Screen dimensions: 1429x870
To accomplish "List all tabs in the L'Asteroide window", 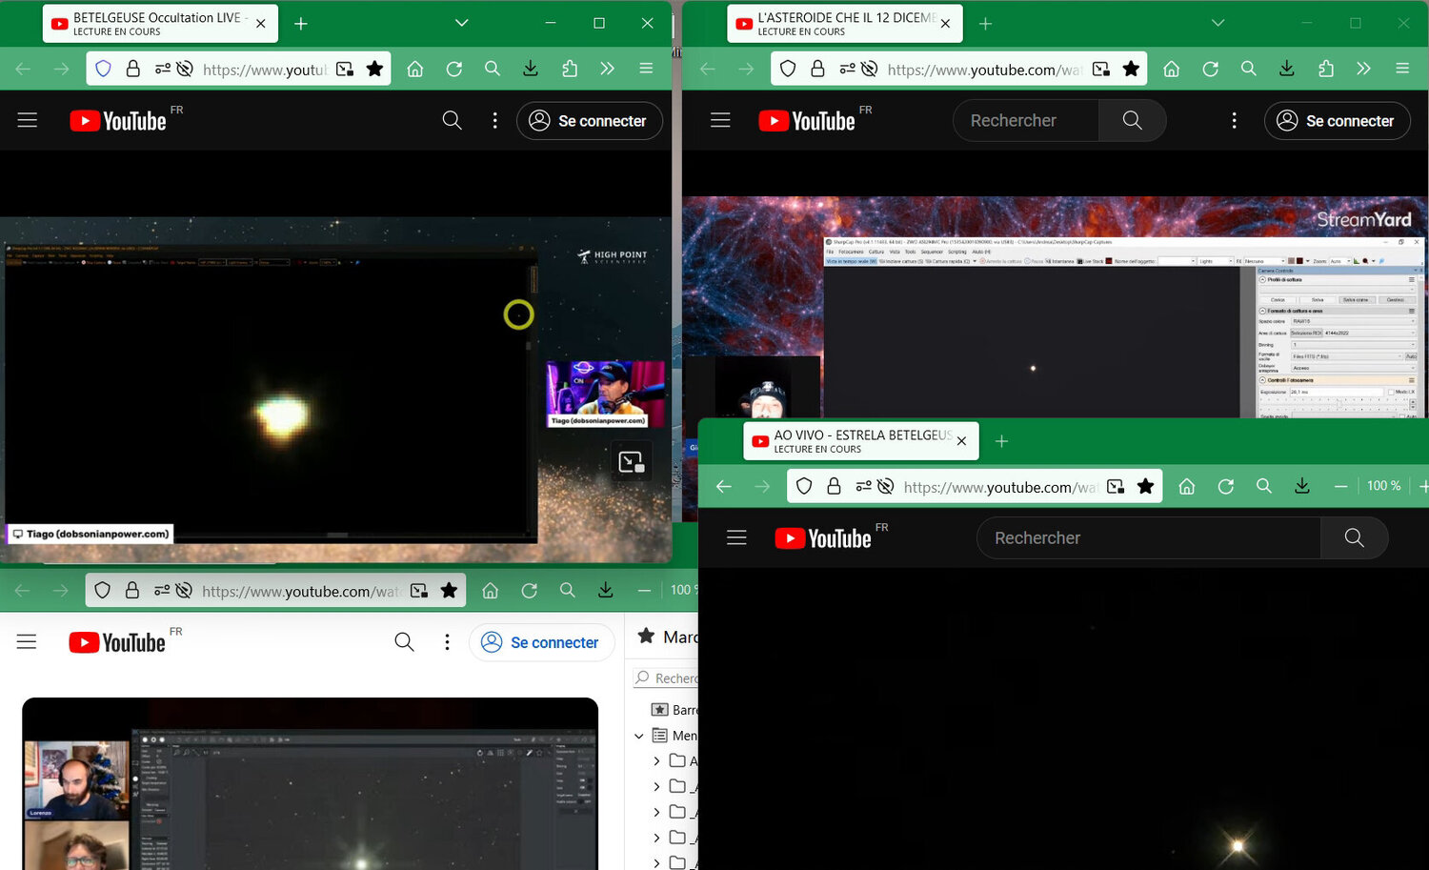I will (x=1218, y=23).
